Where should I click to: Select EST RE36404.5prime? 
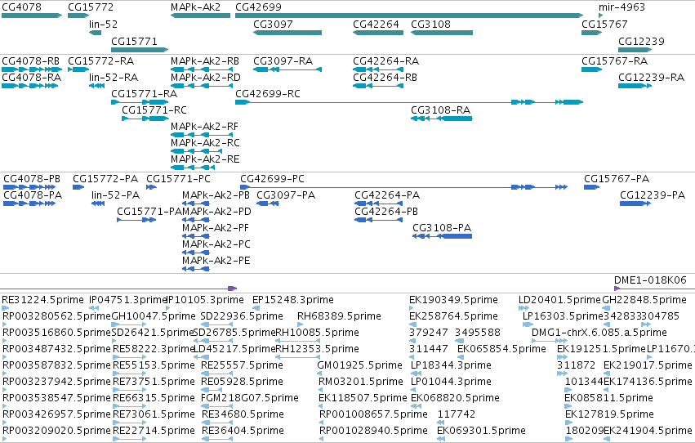click(243, 432)
